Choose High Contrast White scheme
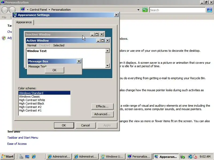The image size is (214, 160). [x=32, y=100]
